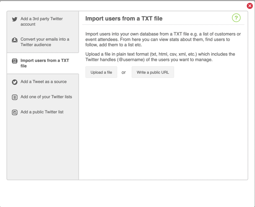The height and width of the screenshot is (207, 255).
Task: Click the txt file icon in sidebar
Action: pos(14,61)
